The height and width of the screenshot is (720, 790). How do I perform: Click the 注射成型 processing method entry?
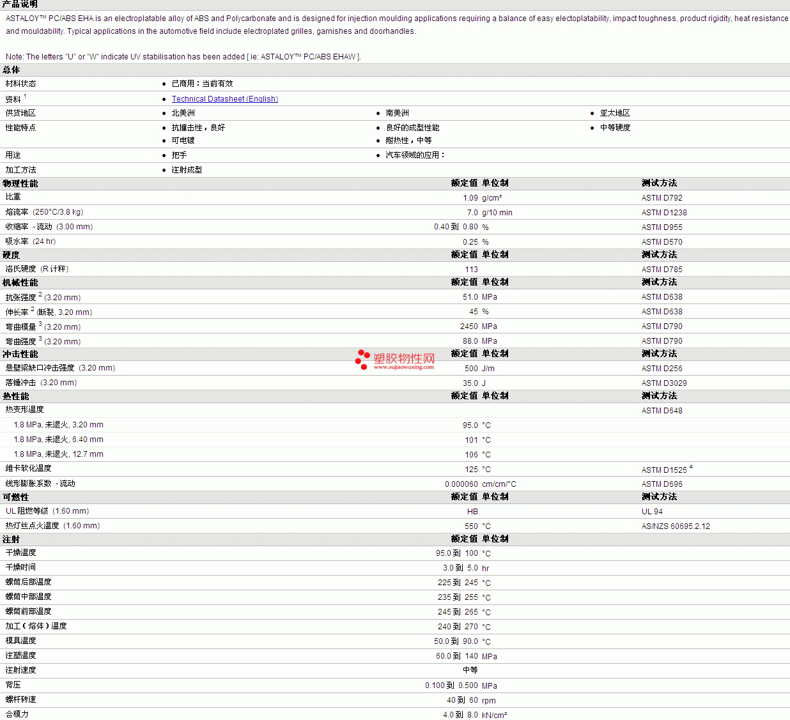(187, 170)
